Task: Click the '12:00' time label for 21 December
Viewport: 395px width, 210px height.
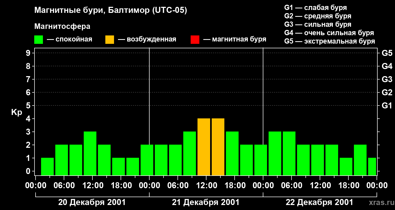Action: 206,186
